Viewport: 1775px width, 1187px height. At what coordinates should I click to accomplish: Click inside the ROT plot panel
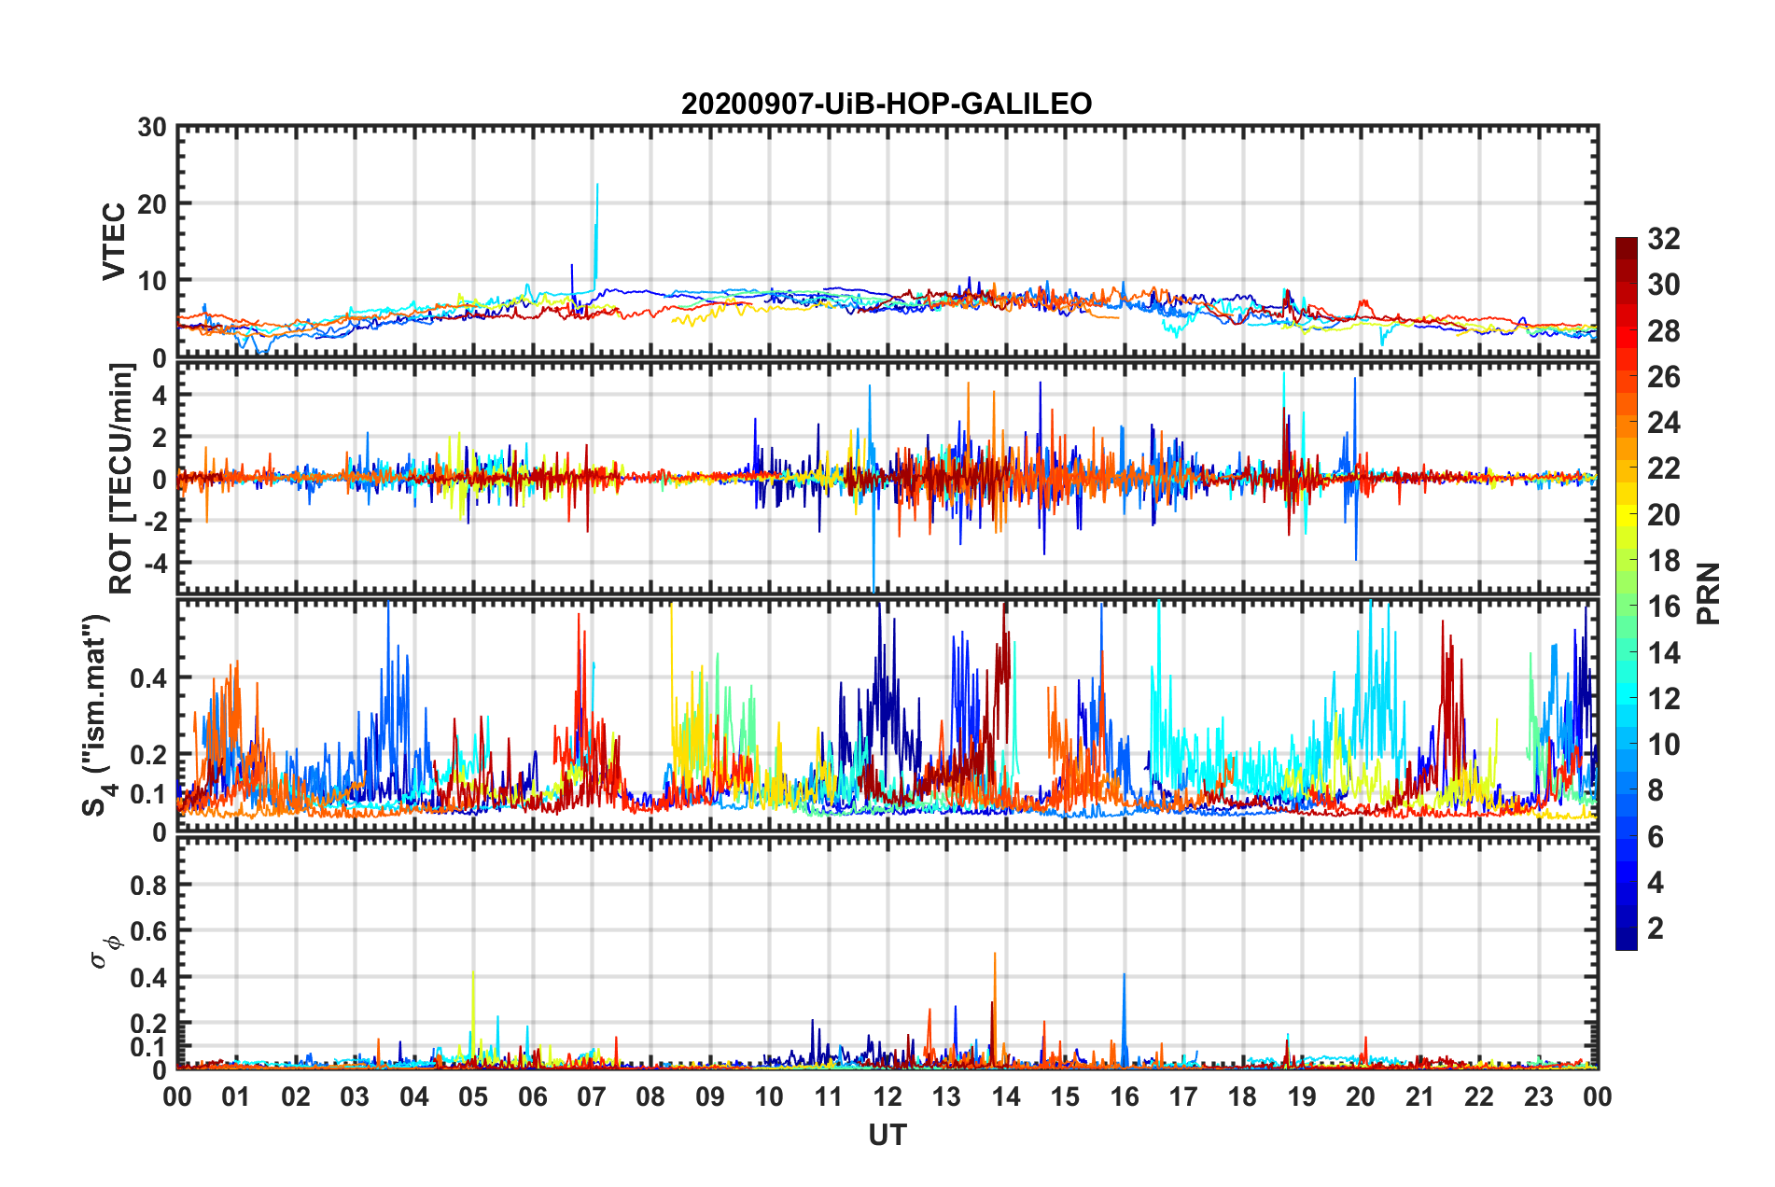coord(887,479)
